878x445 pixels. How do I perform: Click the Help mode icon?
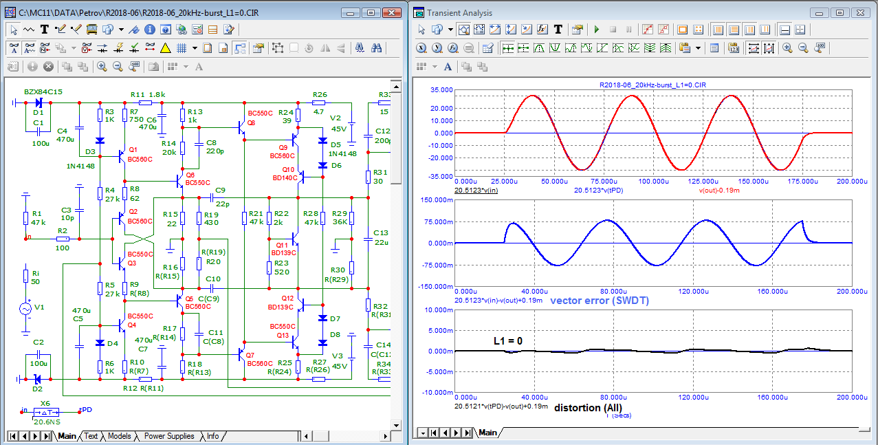pyautogui.click(x=166, y=30)
